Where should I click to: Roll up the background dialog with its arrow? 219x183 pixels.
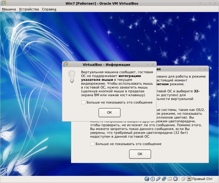coord(200,69)
